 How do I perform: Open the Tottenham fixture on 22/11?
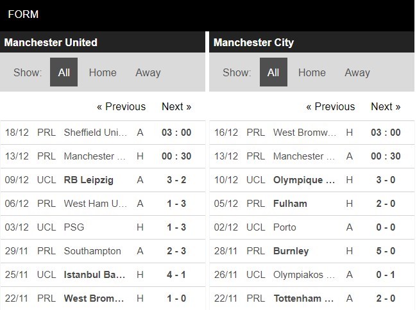(x=305, y=298)
